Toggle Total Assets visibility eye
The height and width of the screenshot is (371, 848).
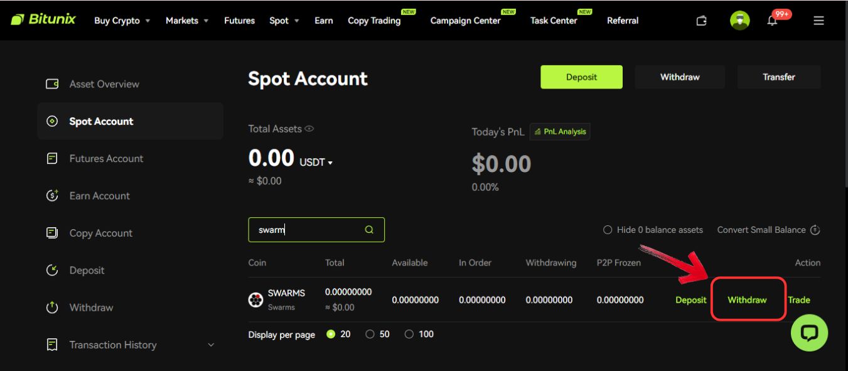click(x=309, y=129)
